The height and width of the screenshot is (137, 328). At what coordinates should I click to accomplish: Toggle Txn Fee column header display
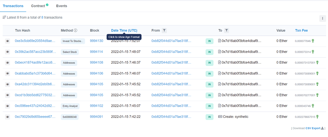(301, 31)
